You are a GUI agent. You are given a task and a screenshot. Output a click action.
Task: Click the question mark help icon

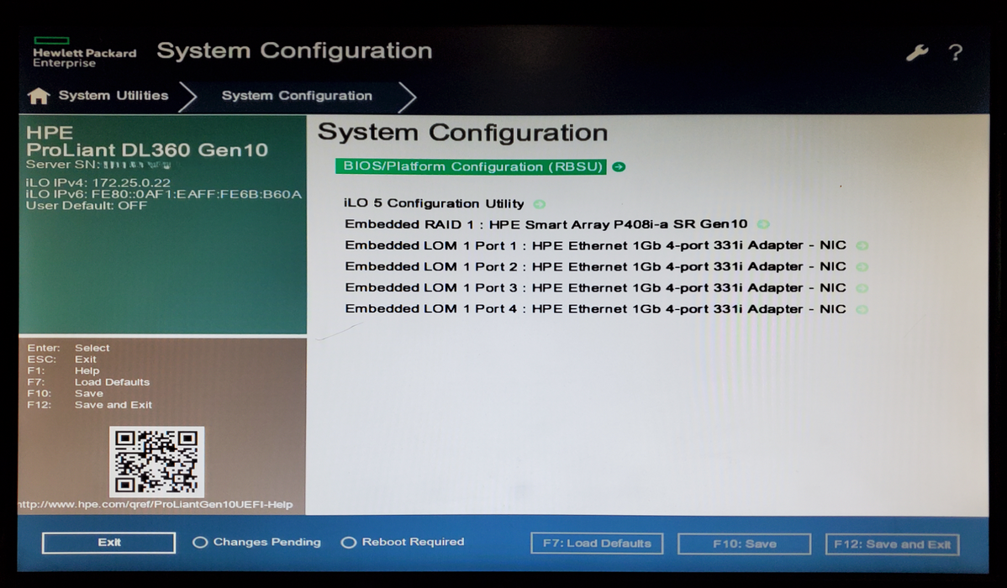click(955, 53)
